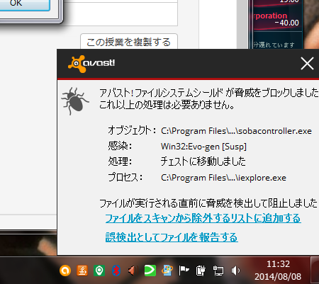The width and height of the screenshot is (319, 284).
Task: Click the green location pin tray icon
Action: [99, 271]
